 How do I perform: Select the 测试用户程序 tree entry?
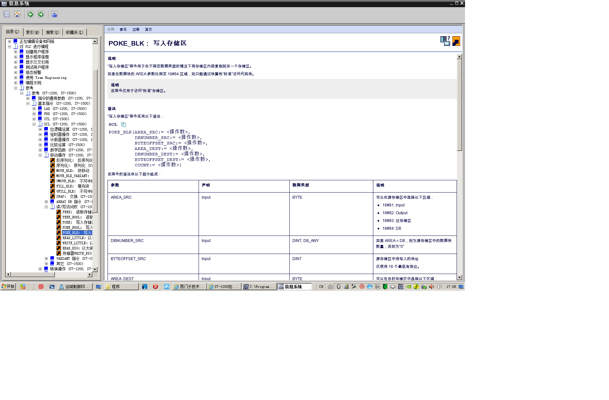pyautogui.click(x=37, y=67)
